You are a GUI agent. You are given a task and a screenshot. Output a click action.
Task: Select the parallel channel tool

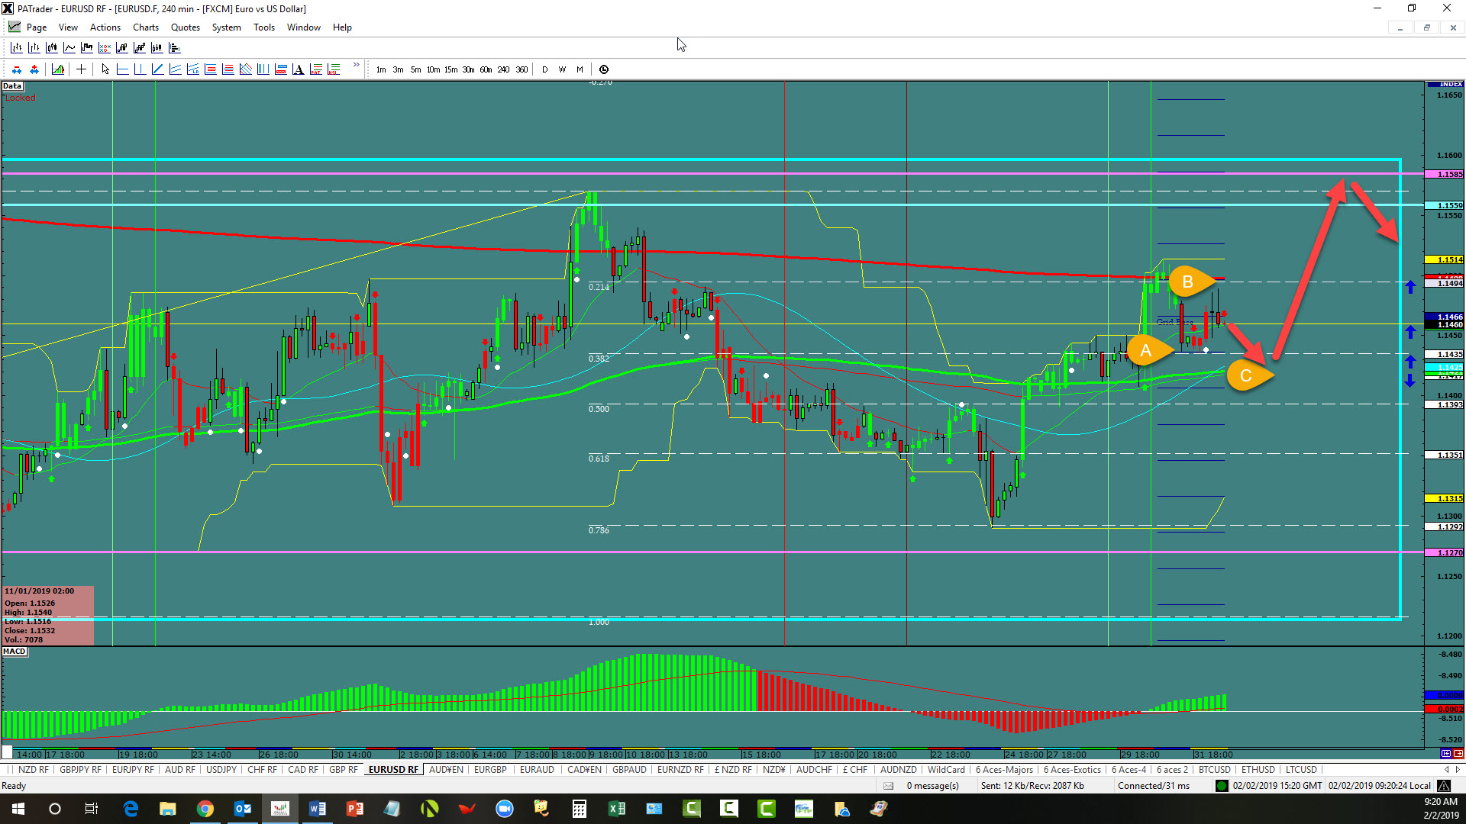(x=175, y=69)
